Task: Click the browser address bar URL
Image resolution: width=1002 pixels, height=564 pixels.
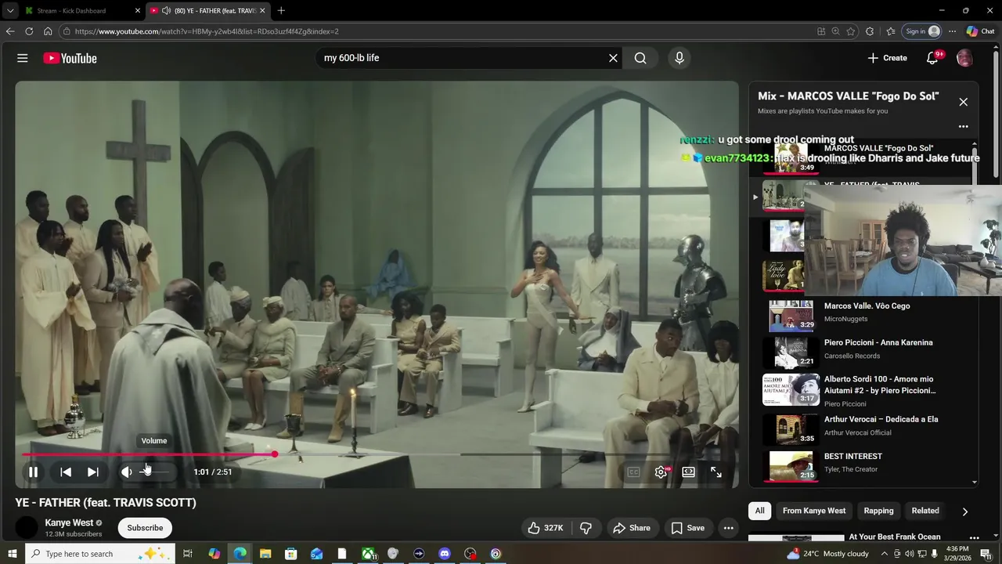Action: 207,31
